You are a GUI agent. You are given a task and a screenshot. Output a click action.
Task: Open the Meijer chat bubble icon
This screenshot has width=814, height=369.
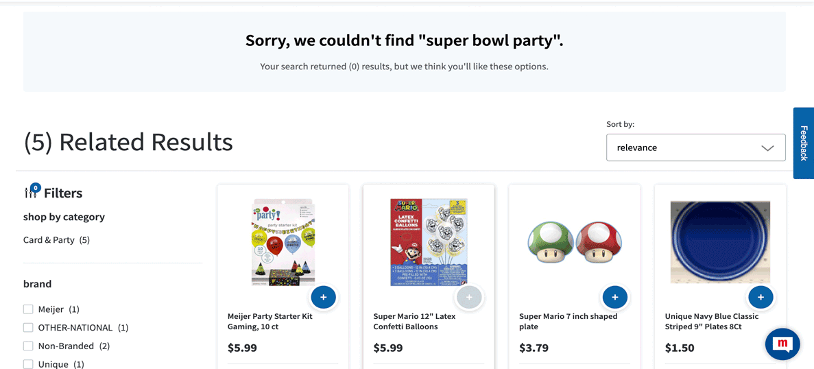782,344
